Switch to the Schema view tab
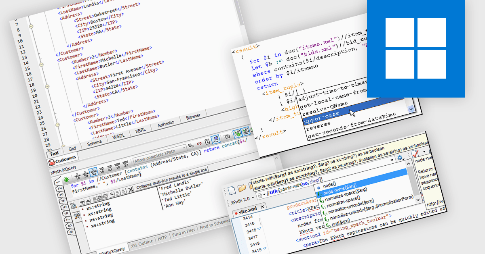The image size is (485, 254). [x=94, y=143]
